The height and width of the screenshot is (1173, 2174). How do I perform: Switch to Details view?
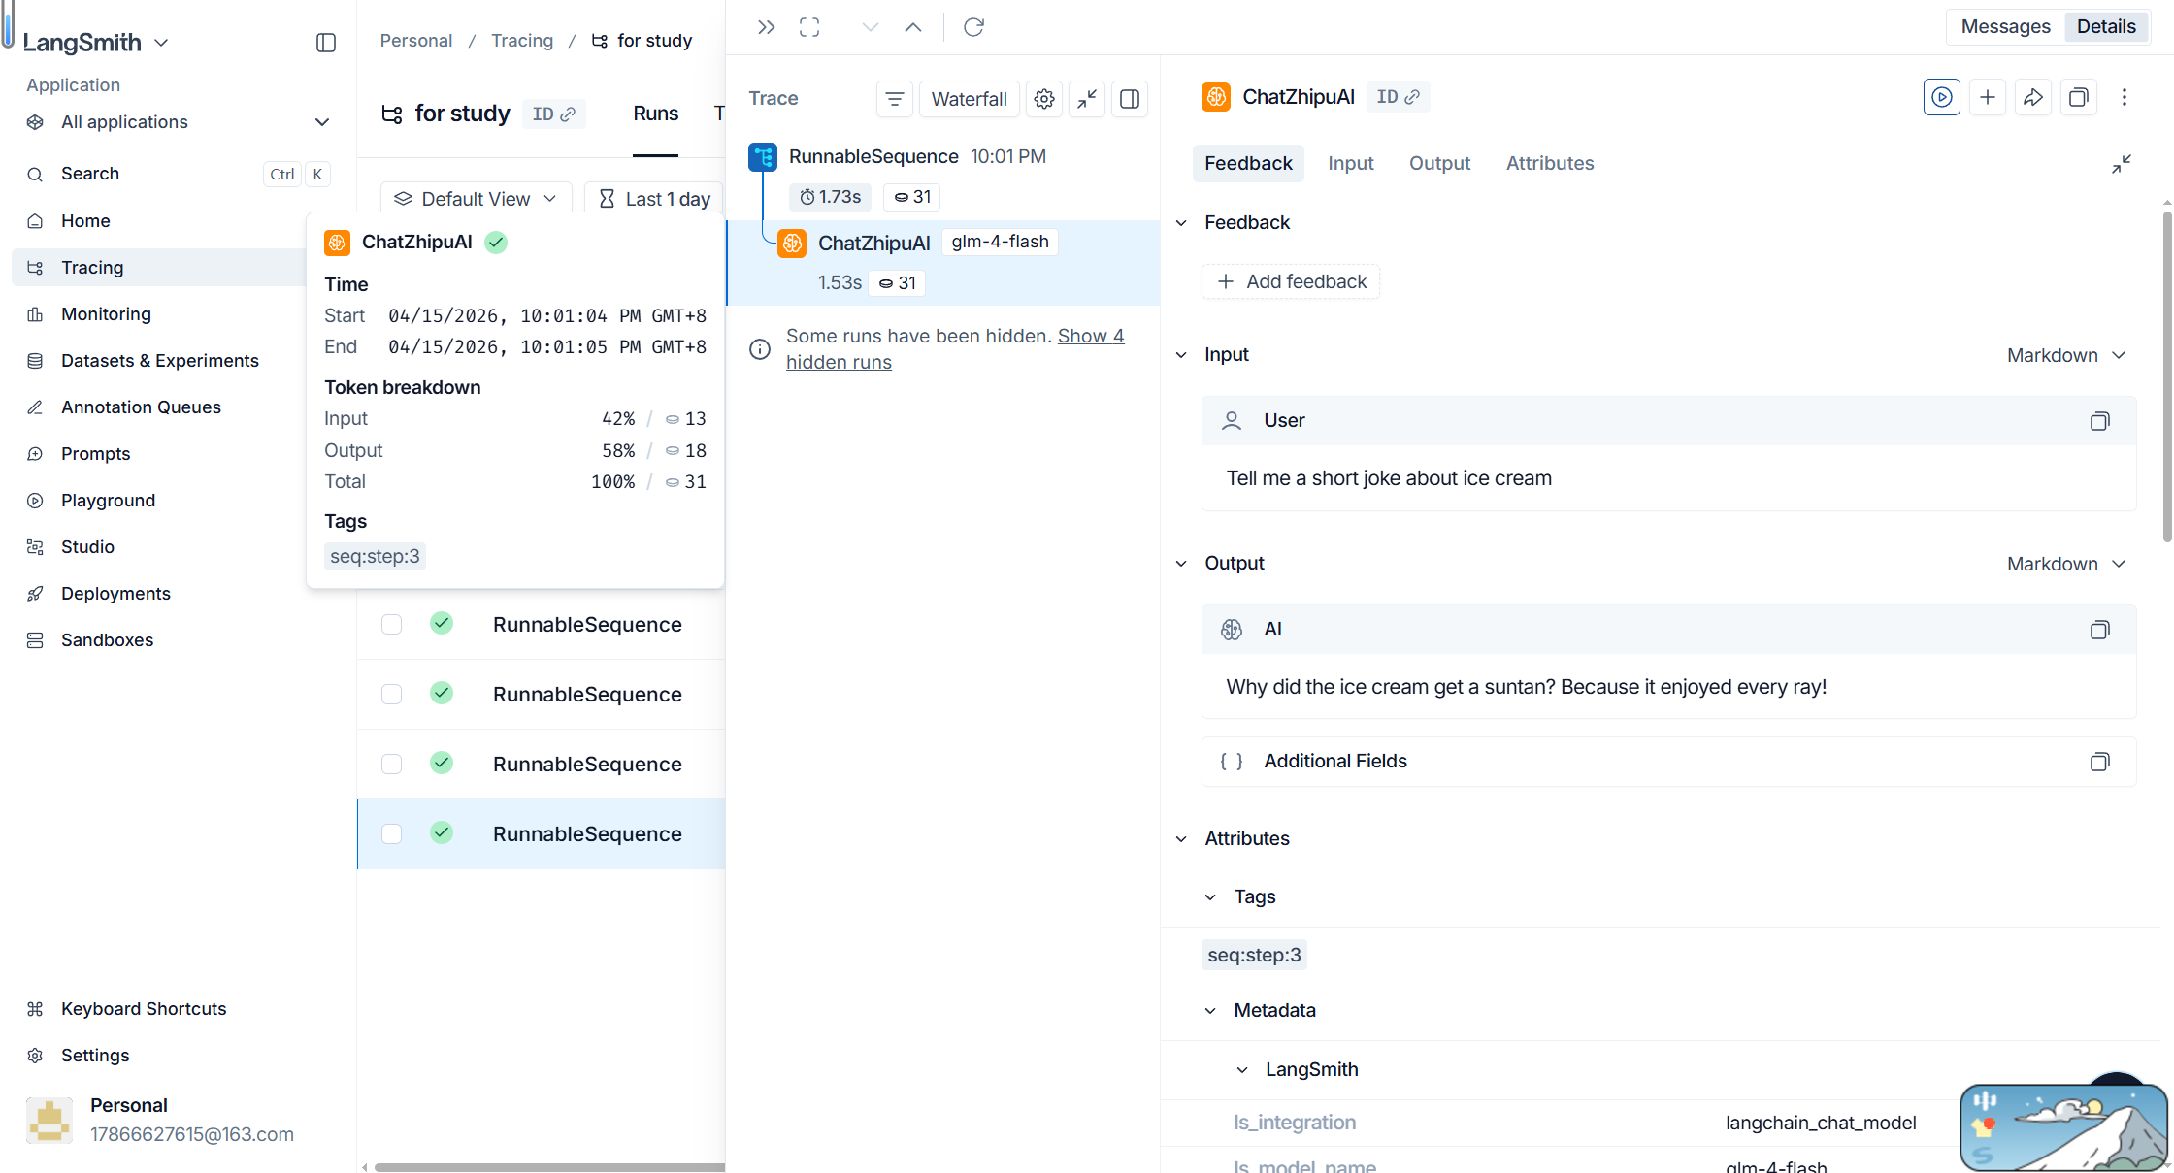(2106, 27)
